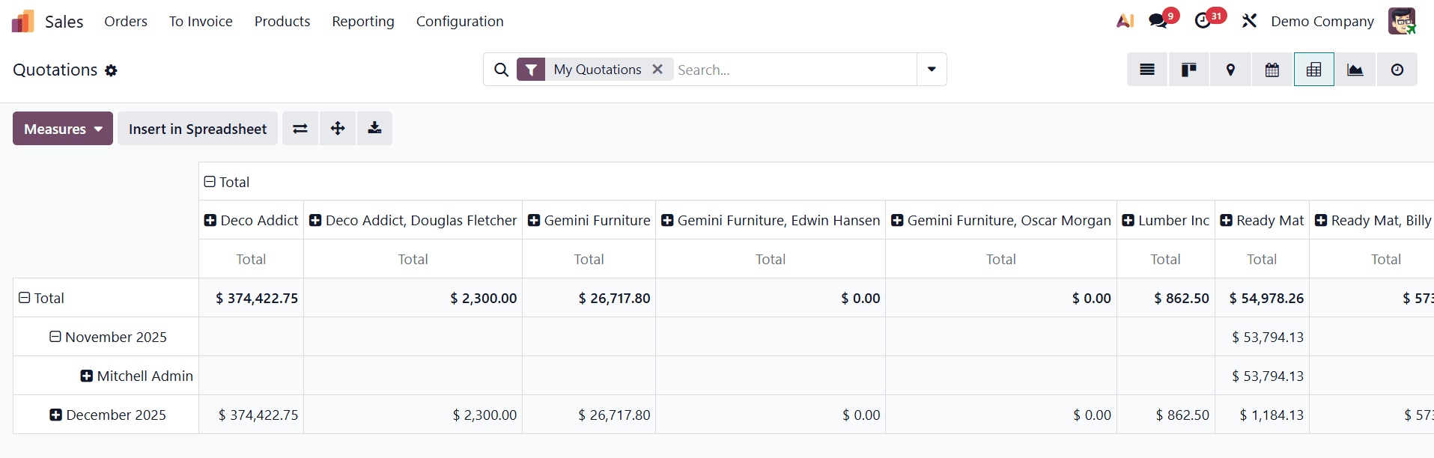
Task: Click the search magnifier icon
Action: tap(501, 70)
